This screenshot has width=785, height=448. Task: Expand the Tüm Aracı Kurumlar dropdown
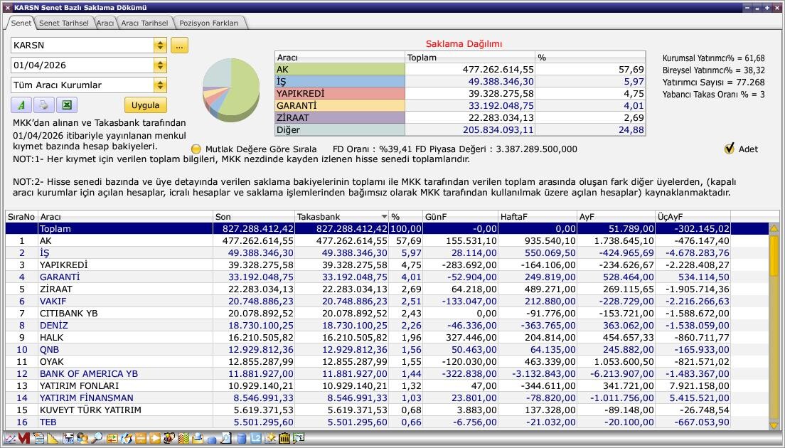click(x=160, y=85)
